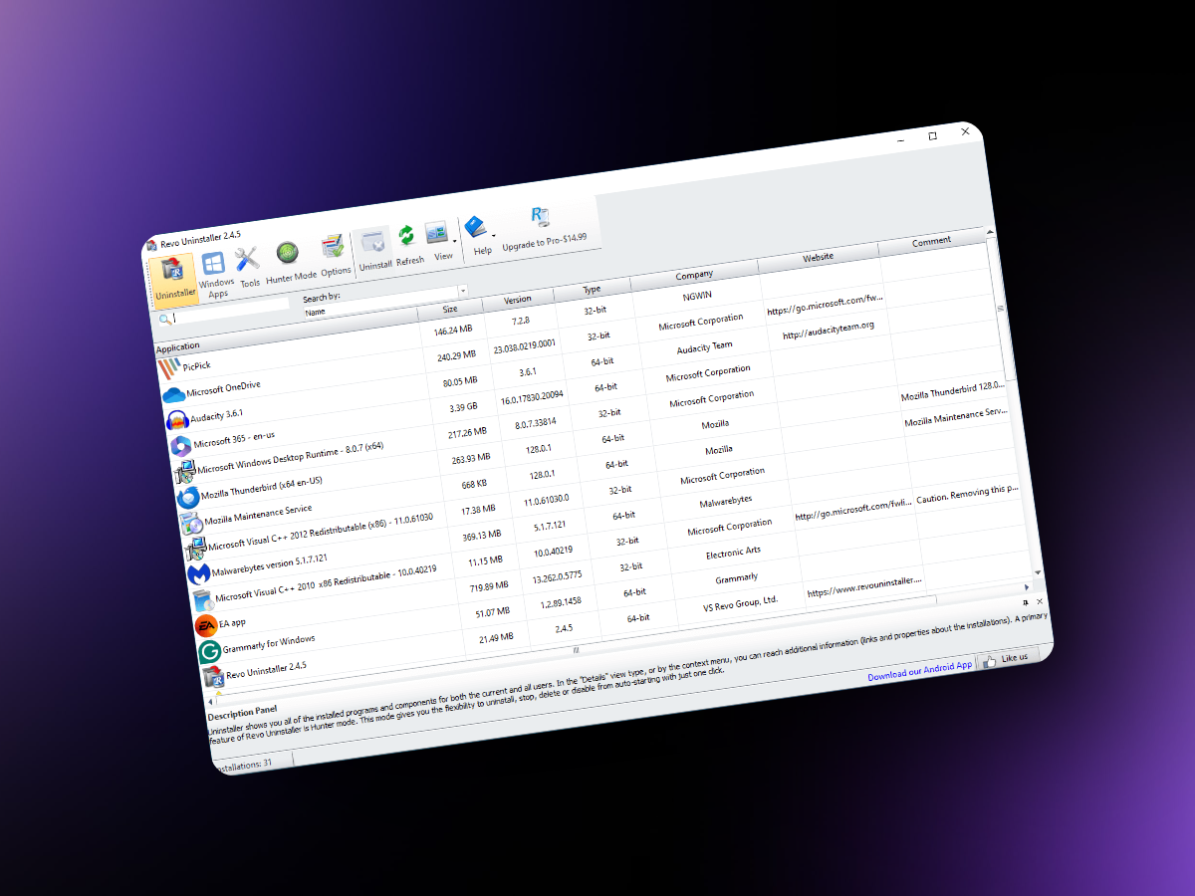Click the Like us button
This screenshot has height=896, width=1195.
click(1008, 659)
